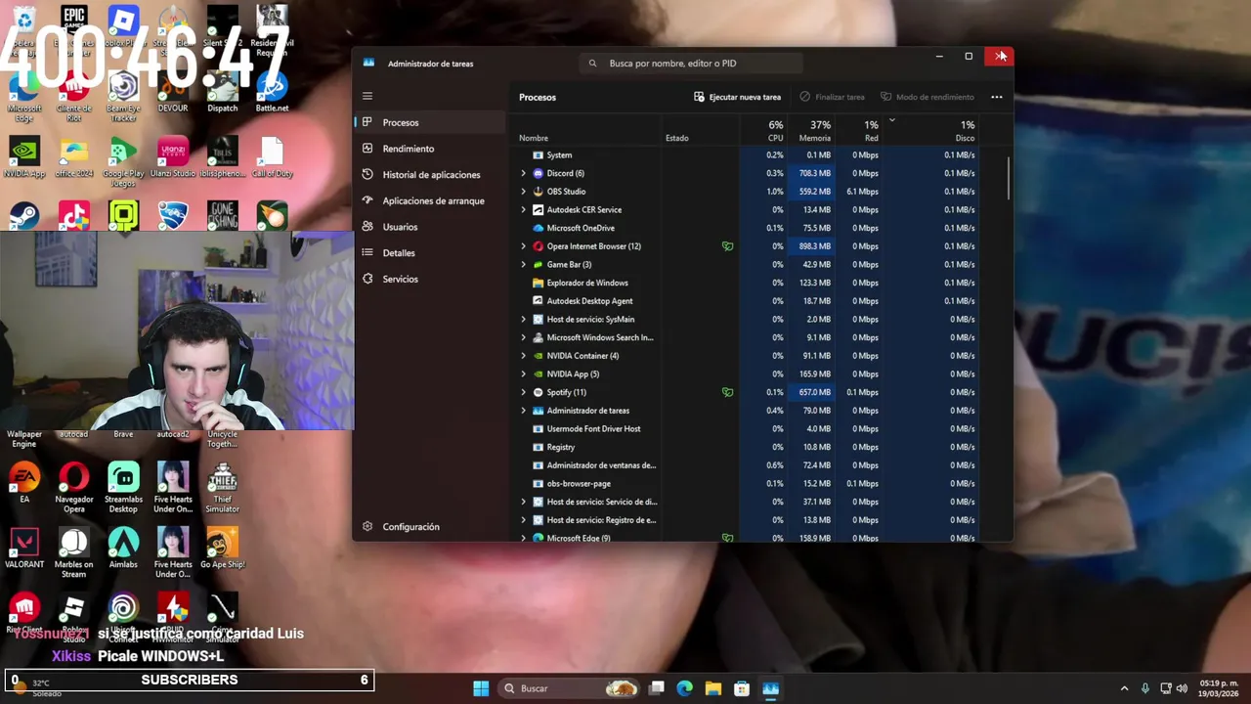Open the DEVOUR desktop icon

click(173, 92)
